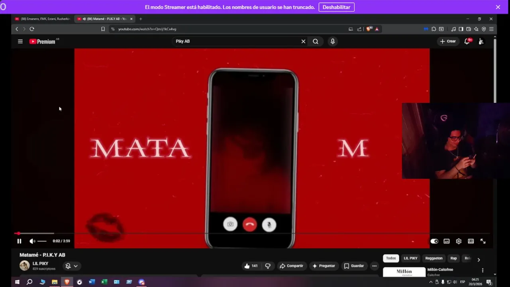Open the LIL PIKY channel name link
The width and height of the screenshot is (510, 287).
coord(40,264)
